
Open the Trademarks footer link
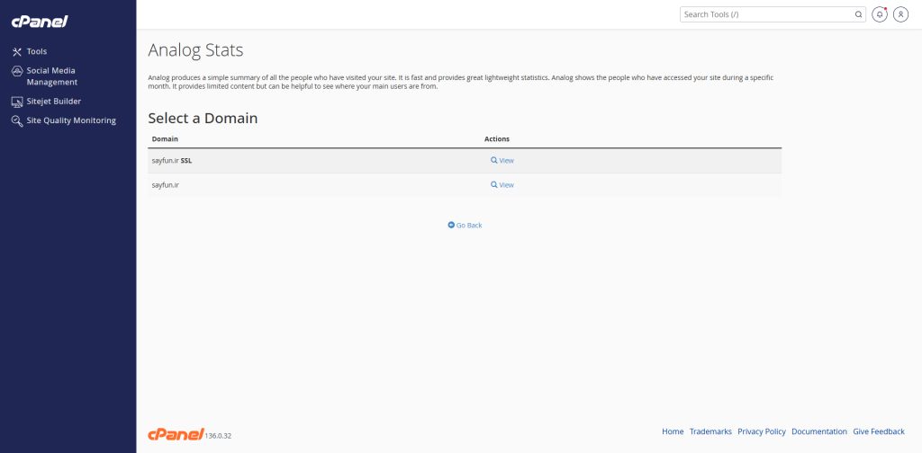710,431
